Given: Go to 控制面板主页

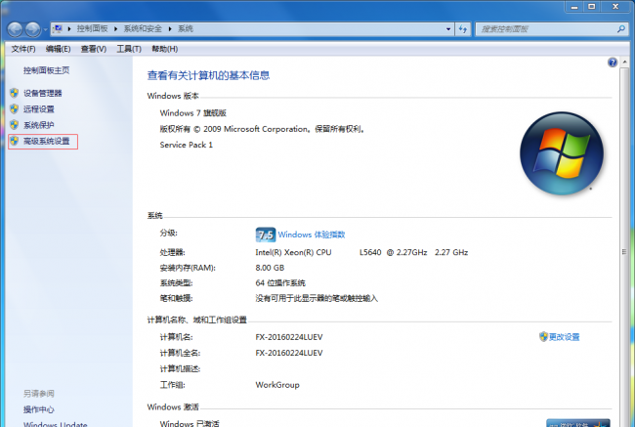Looking at the screenshot, I should pos(46,70).
